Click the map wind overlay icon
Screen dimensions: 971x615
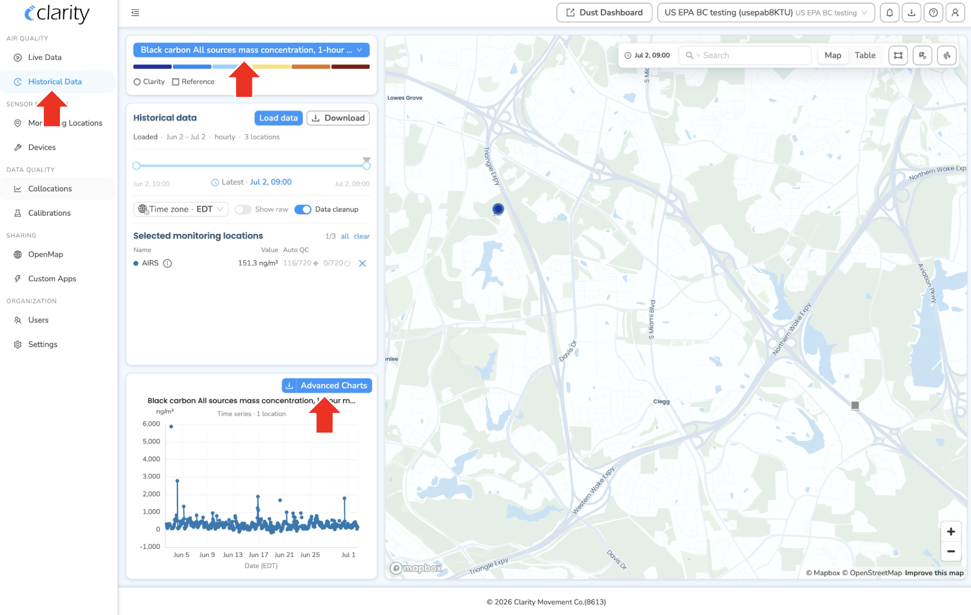(x=947, y=55)
